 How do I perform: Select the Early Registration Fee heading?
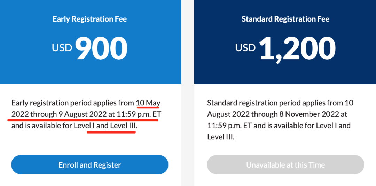coord(90,19)
